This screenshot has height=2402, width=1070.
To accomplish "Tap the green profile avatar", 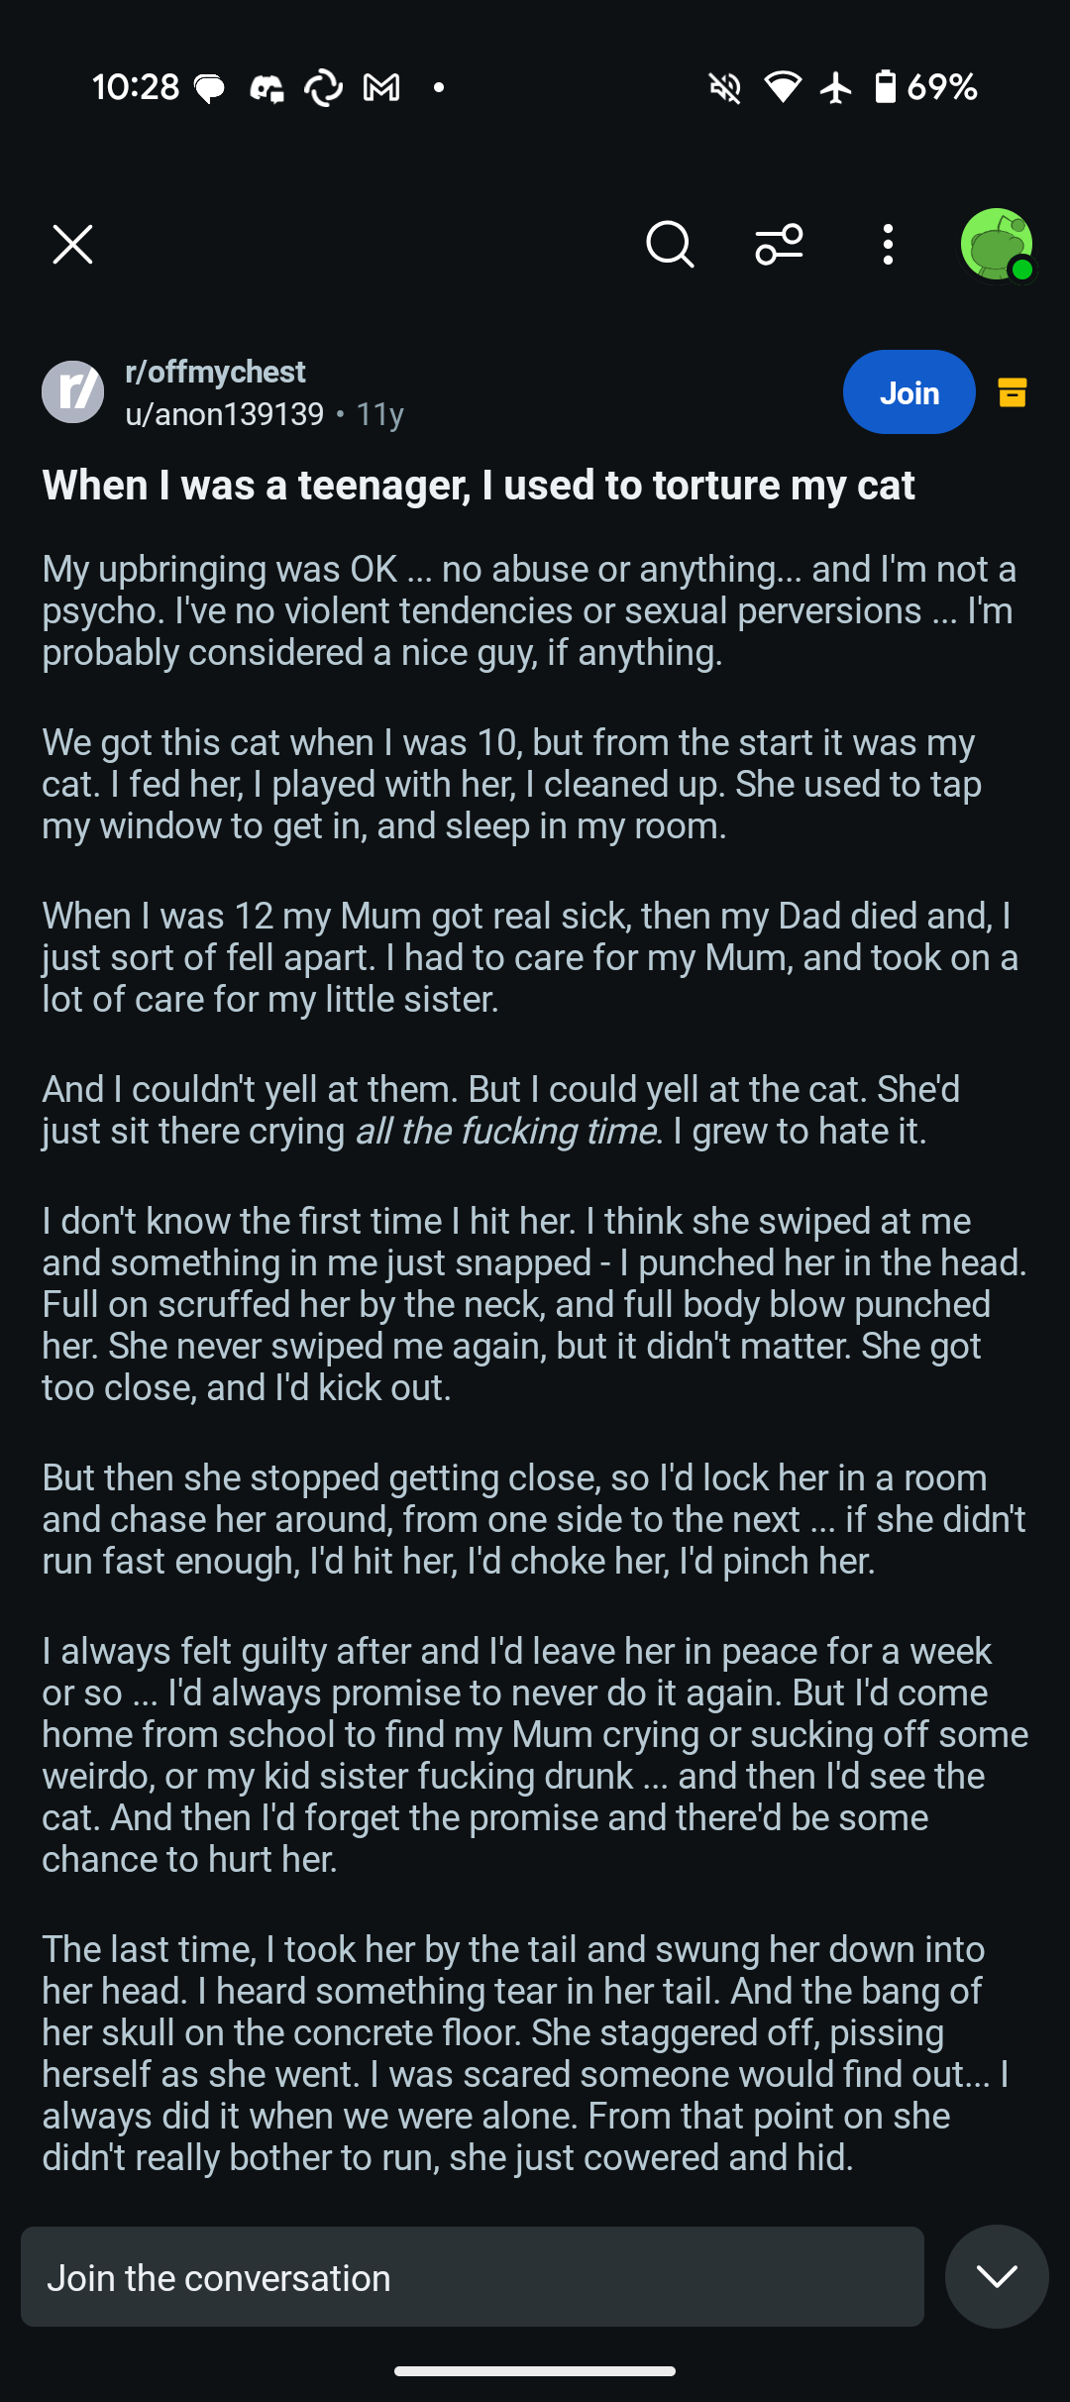I will pyautogui.click(x=997, y=245).
